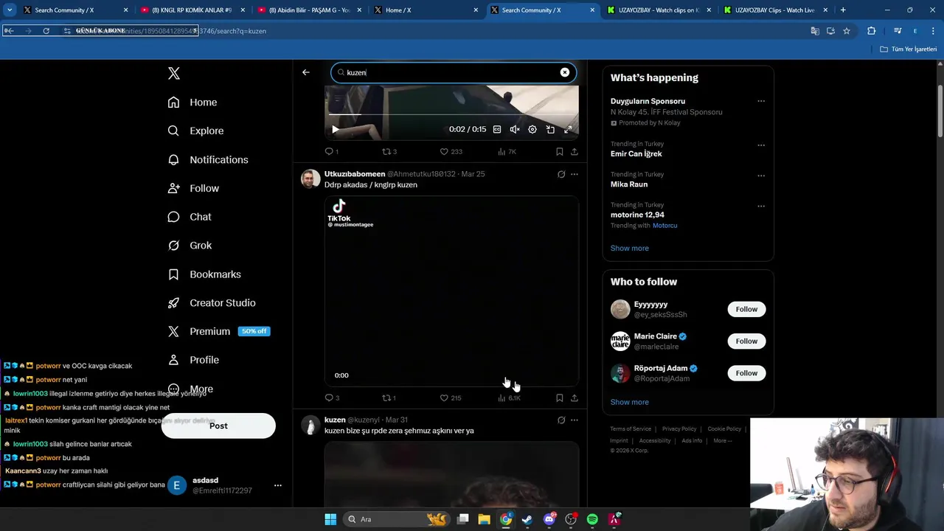The image size is (944, 531).
Task: Open video settings gear on the top video
Action: coord(532,129)
